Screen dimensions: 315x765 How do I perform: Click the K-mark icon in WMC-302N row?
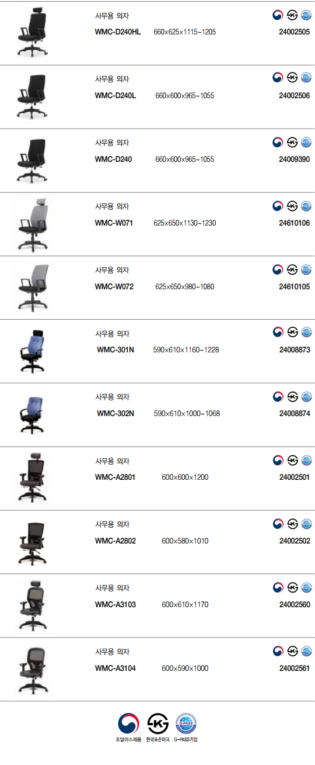point(292,397)
